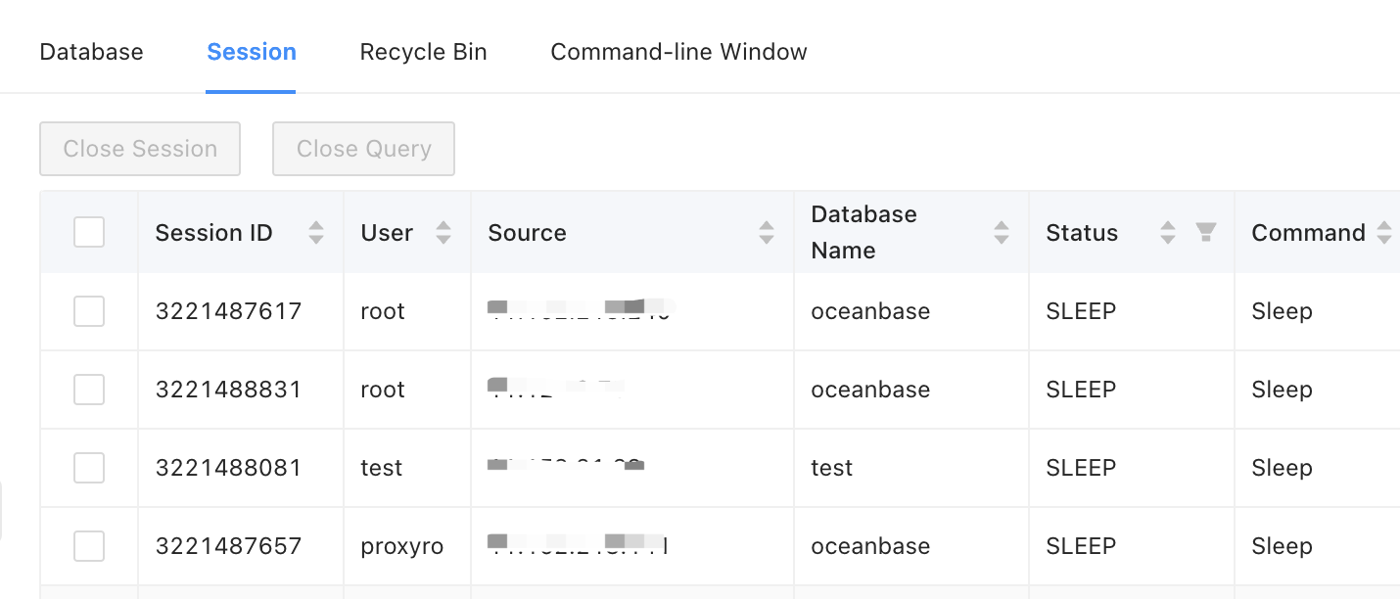Sort the User column ascending
Screen dimensions: 1400x599
click(443, 226)
